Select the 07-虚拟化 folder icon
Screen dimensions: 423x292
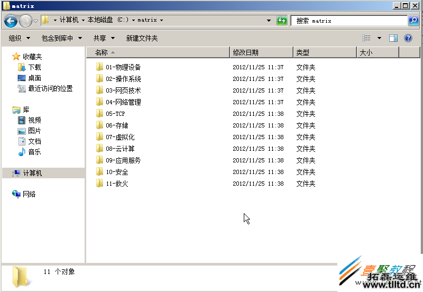pos(99,137)
